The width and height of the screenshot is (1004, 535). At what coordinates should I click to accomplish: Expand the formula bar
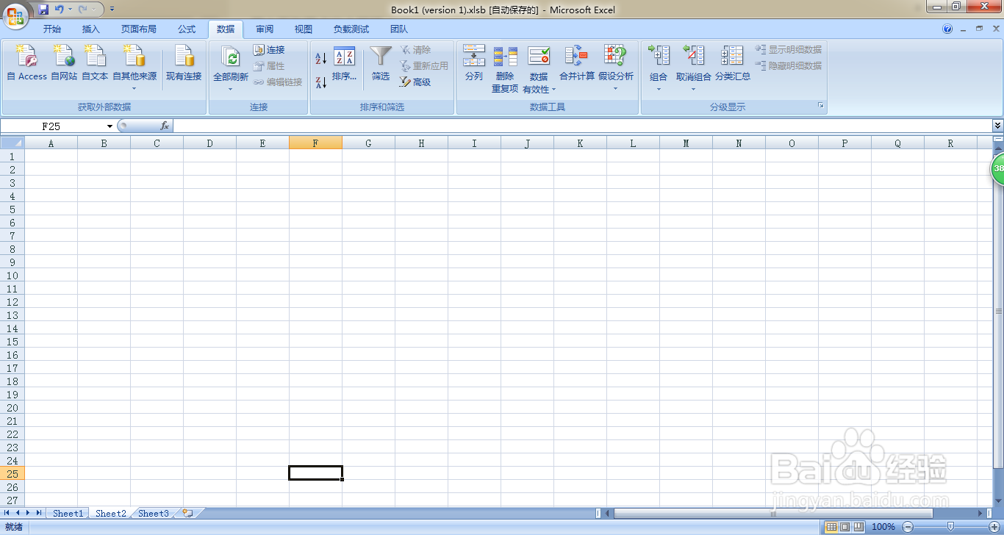[997, 126]
